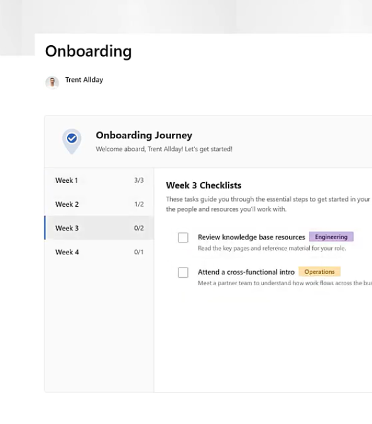This screenshot has height=424, width=372.
Task: Click the Onboarding page title
Action: (89, 51)
